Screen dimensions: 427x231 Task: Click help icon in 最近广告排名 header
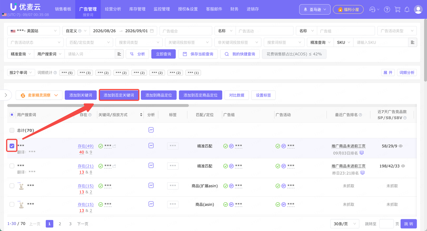[361, 115]
